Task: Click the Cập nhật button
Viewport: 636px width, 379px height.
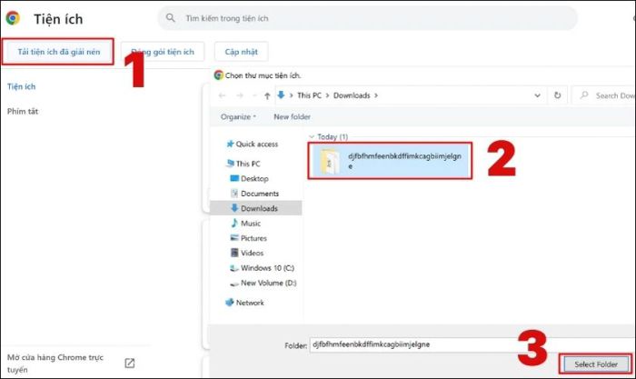Action: (x=242, y=52)
